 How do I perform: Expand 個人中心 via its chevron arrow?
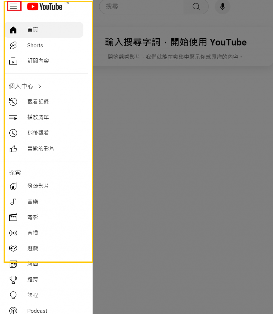point(40,86)
